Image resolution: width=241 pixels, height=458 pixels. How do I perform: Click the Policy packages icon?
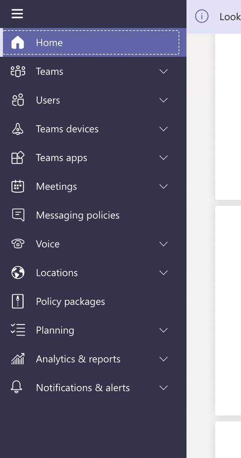click(18, 302)
